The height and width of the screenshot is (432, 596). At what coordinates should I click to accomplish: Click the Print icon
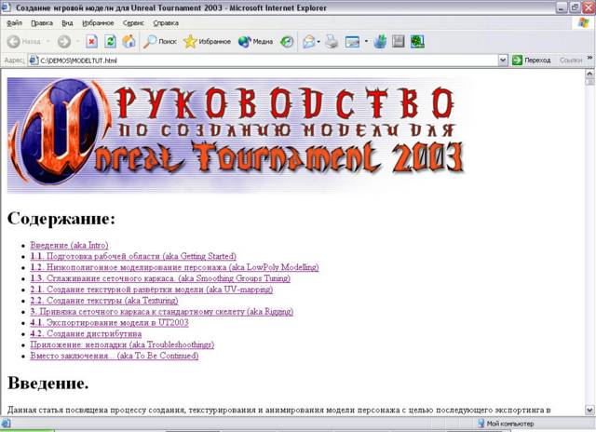[x=332, y=41]
